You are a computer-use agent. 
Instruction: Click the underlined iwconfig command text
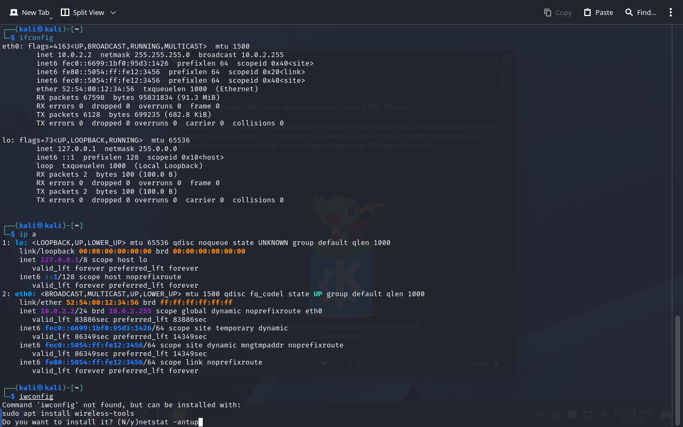(36, 397)
